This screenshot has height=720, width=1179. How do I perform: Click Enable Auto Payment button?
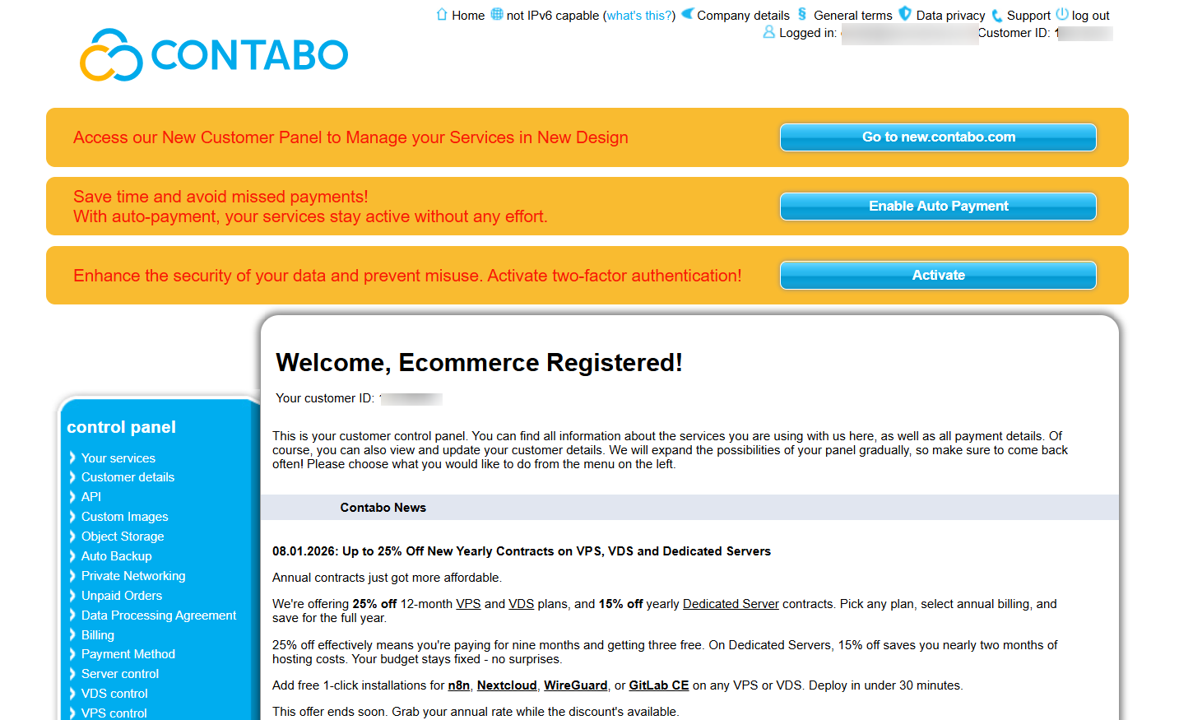(938, 207)
